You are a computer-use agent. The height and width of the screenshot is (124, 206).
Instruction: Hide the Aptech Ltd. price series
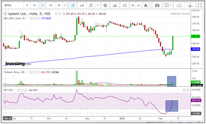pyautogui.click(x=56, y=14)
